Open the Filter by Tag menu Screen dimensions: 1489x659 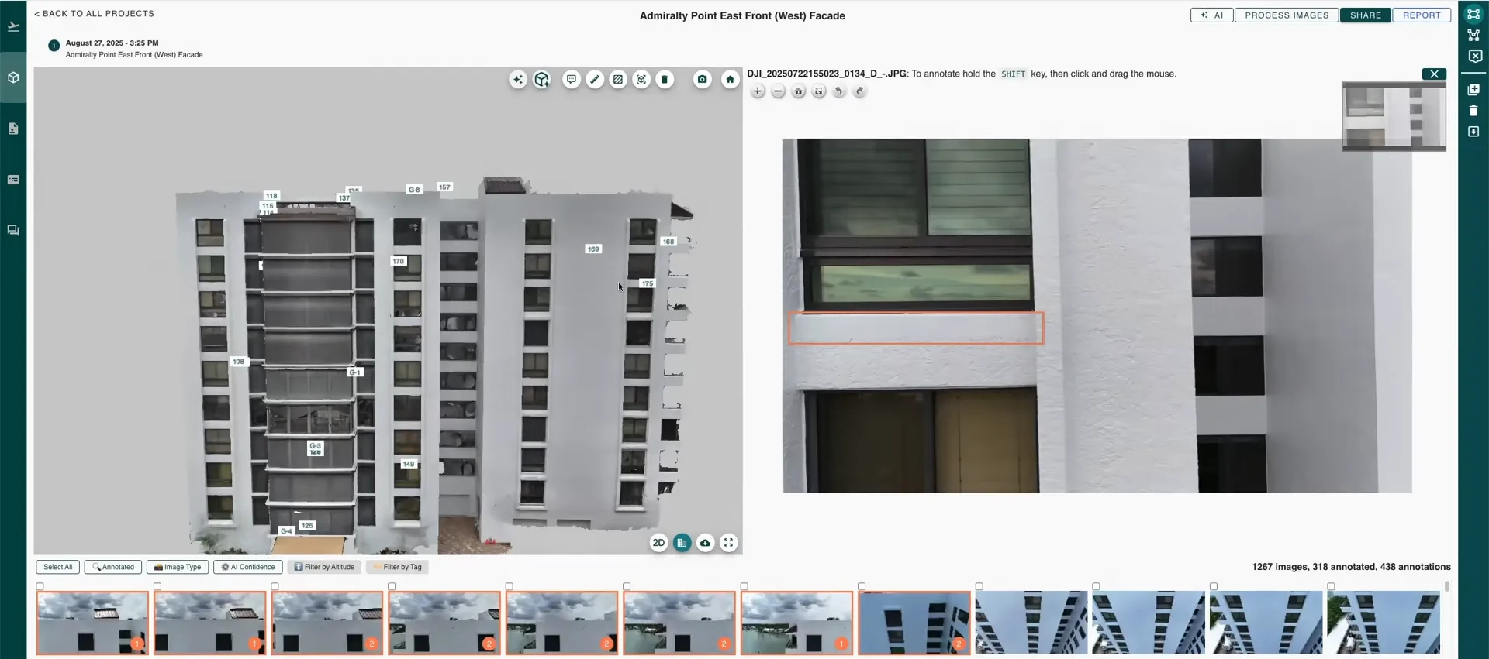(397, 567)
